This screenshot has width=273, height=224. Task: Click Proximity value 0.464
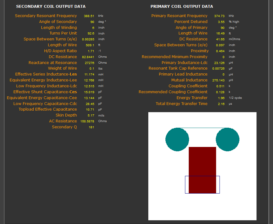pyautogui.click(x=220, y=51)
